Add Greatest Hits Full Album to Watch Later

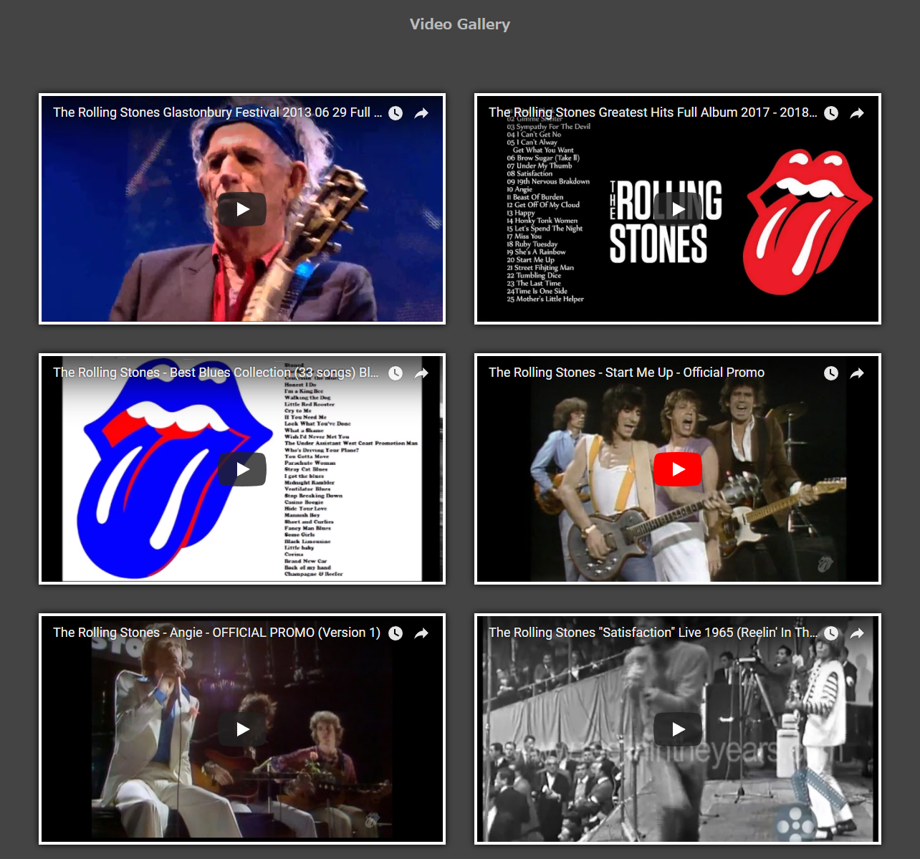click(x=831, y=113)
